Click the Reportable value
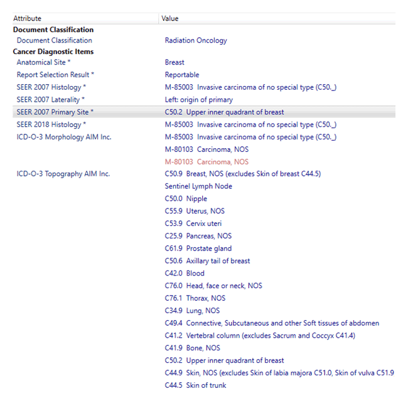Viewport: 408px width, 408px height. pos(182,75)
